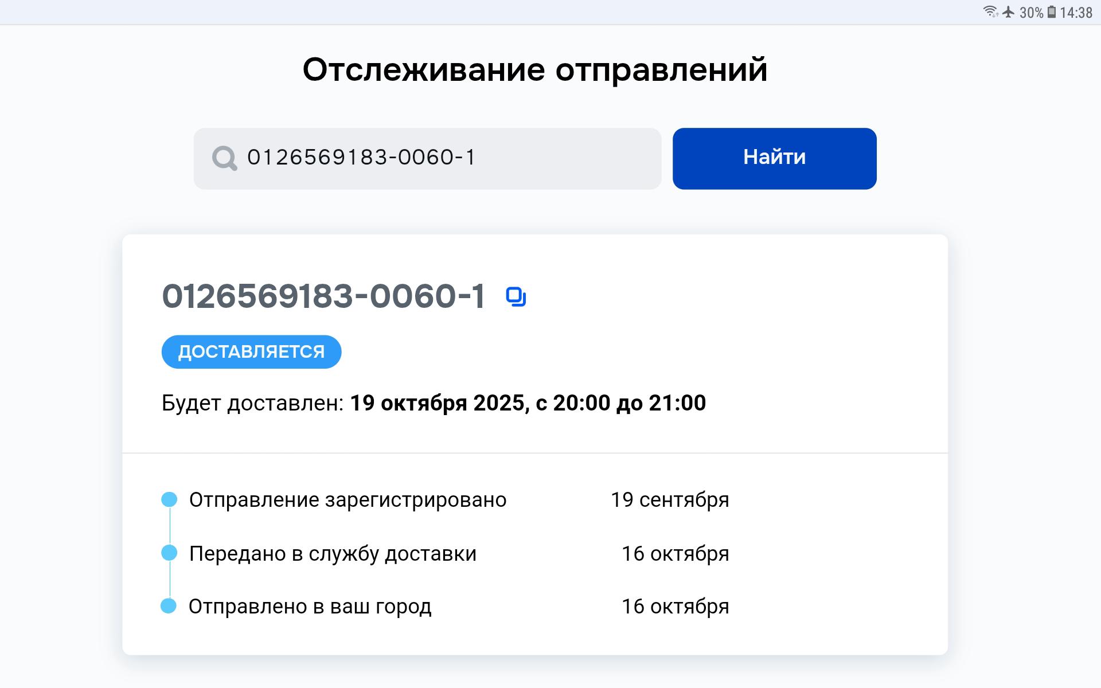Click the 'ДОСТАВЛЯЕТСЯ' status badge
The height and width of the screenshot is (688, 1101).
tap(251, 351)
